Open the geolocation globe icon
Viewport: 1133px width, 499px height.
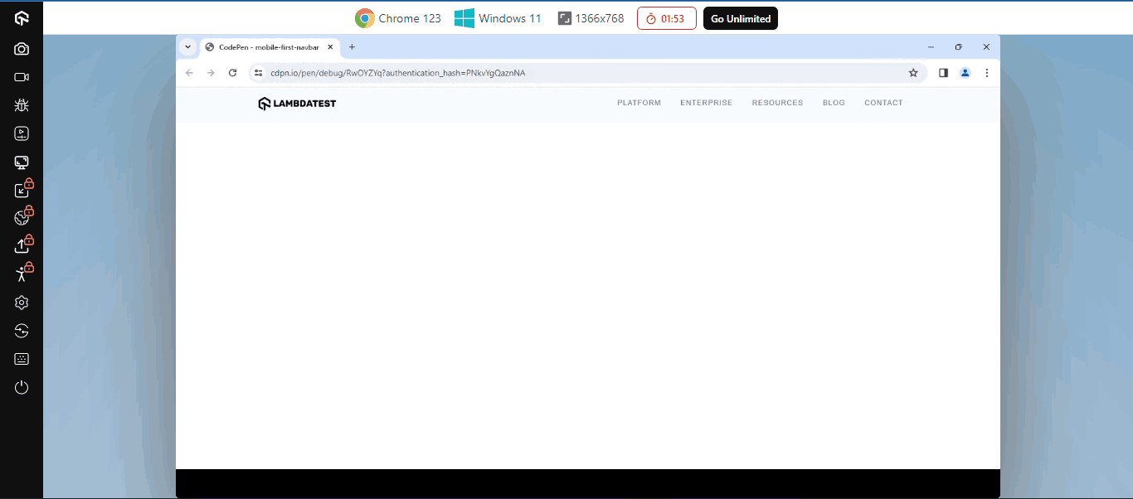(21, 217)
